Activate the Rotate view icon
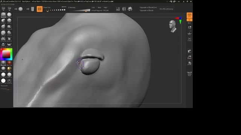241x135 pixels. pyautogui.click(x=189, y=63)
